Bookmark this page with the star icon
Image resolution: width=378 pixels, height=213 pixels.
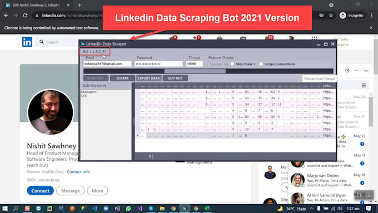click(331, 16)
